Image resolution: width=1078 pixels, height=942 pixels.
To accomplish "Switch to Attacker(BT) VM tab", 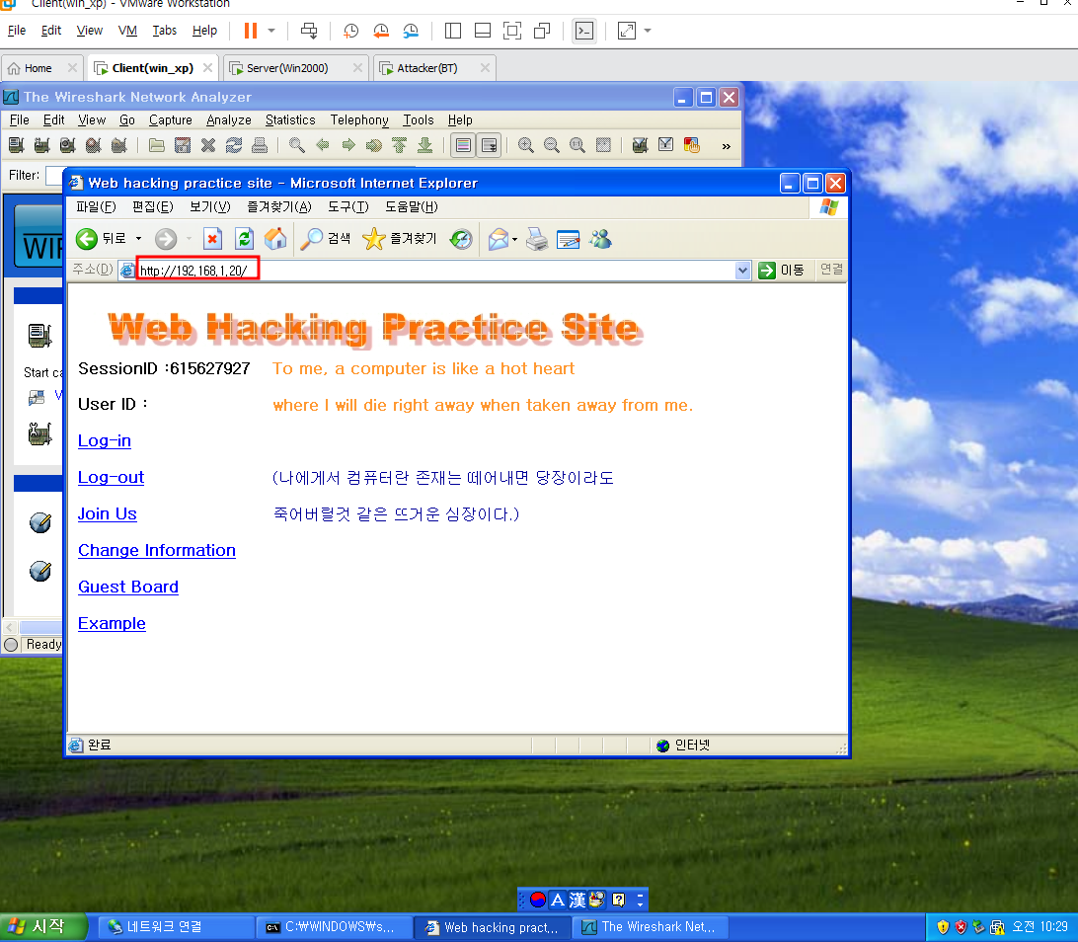I will pos(434,68).
